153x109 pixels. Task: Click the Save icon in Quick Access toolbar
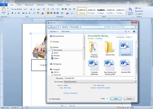5,1
